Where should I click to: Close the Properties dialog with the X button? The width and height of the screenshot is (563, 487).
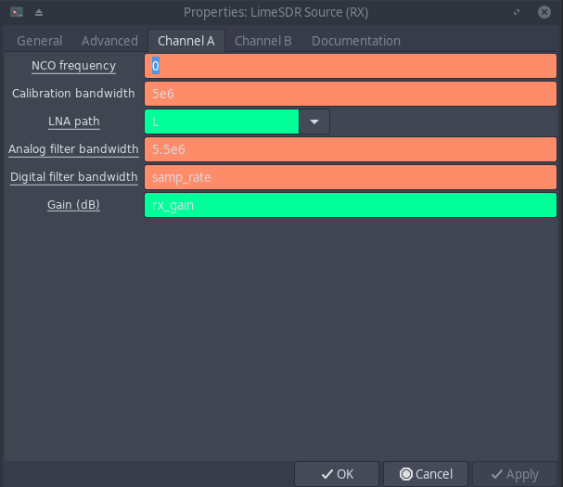544,12
